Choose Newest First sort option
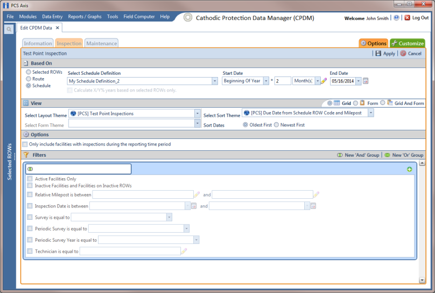 [x=276, y=125]
